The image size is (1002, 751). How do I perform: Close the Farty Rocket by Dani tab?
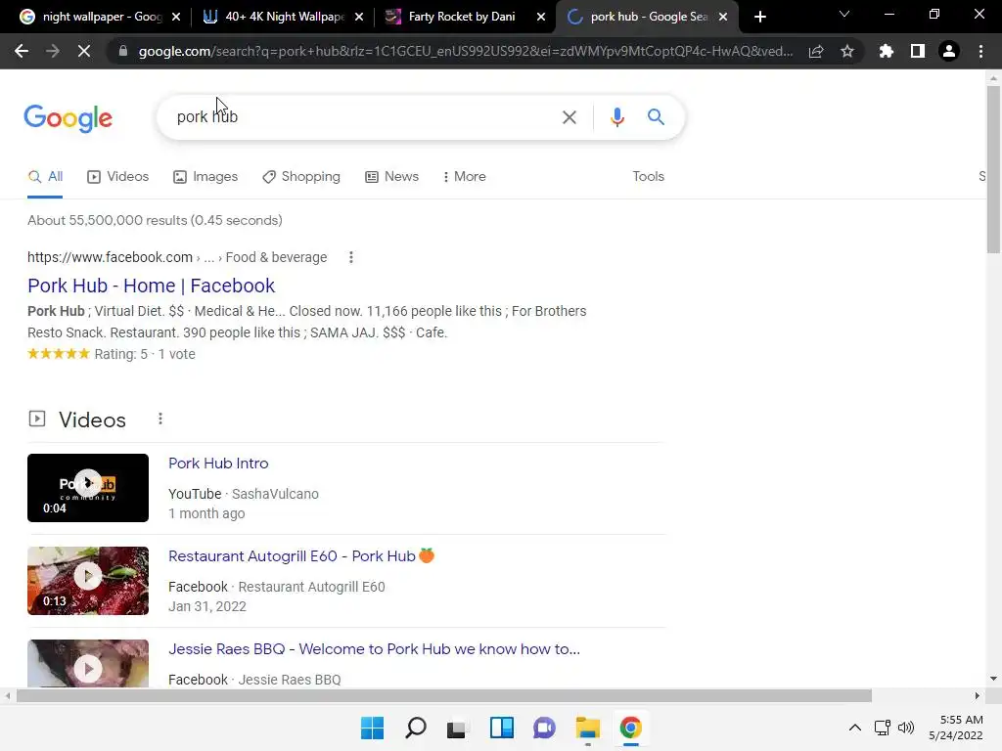pos(541,17)
